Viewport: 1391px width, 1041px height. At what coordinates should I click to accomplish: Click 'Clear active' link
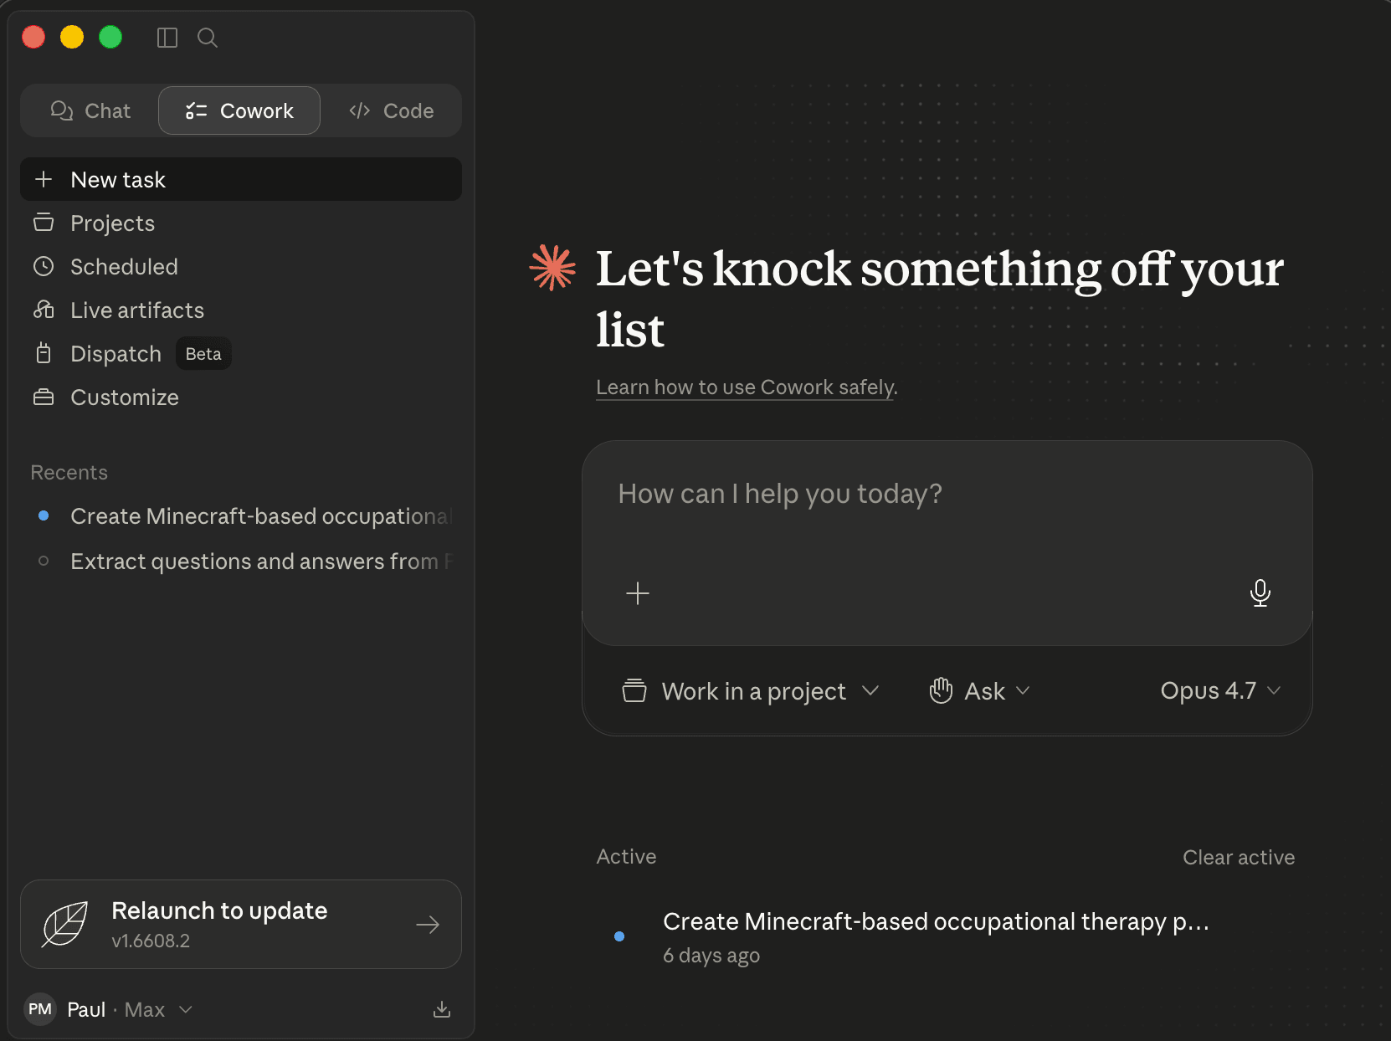pos(1239,857)
